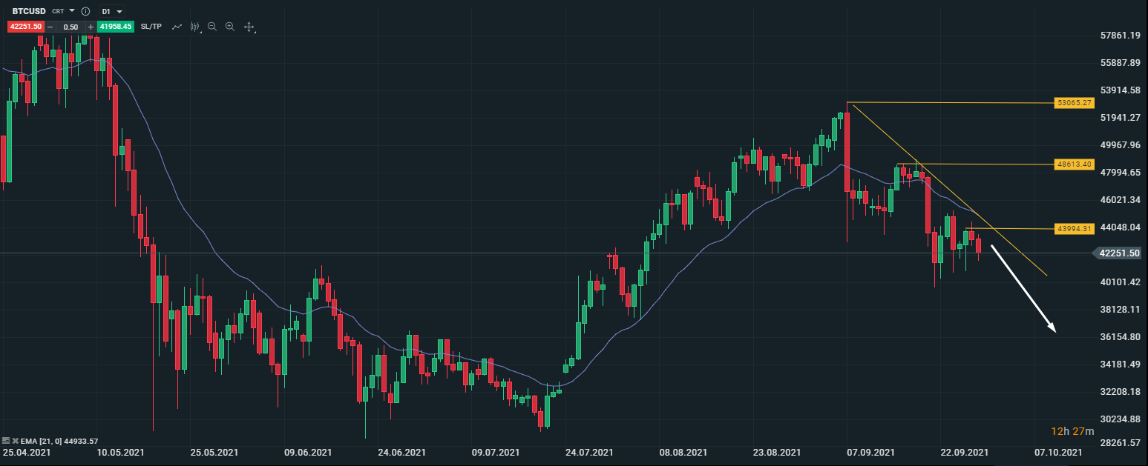The image size is (1148, 466).
Task: Remove the EMA indicator
Action: click(x=15, y=441)
